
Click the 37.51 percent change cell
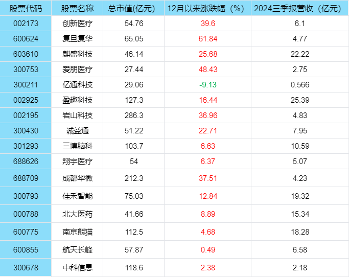[207, 178]
